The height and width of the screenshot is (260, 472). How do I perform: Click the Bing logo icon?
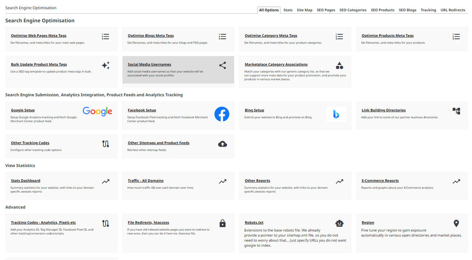coord(336,114)
